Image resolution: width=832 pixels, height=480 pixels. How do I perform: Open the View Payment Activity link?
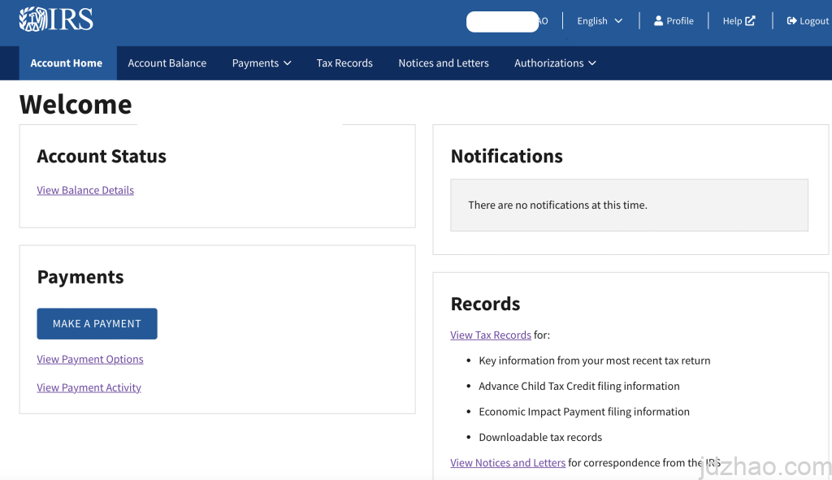[89, 387]
